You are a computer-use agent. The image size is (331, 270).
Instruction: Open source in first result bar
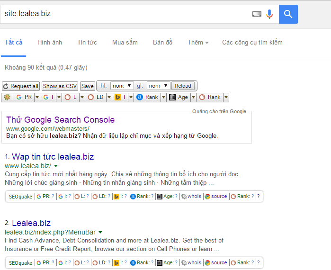click(x=216, y=197)
